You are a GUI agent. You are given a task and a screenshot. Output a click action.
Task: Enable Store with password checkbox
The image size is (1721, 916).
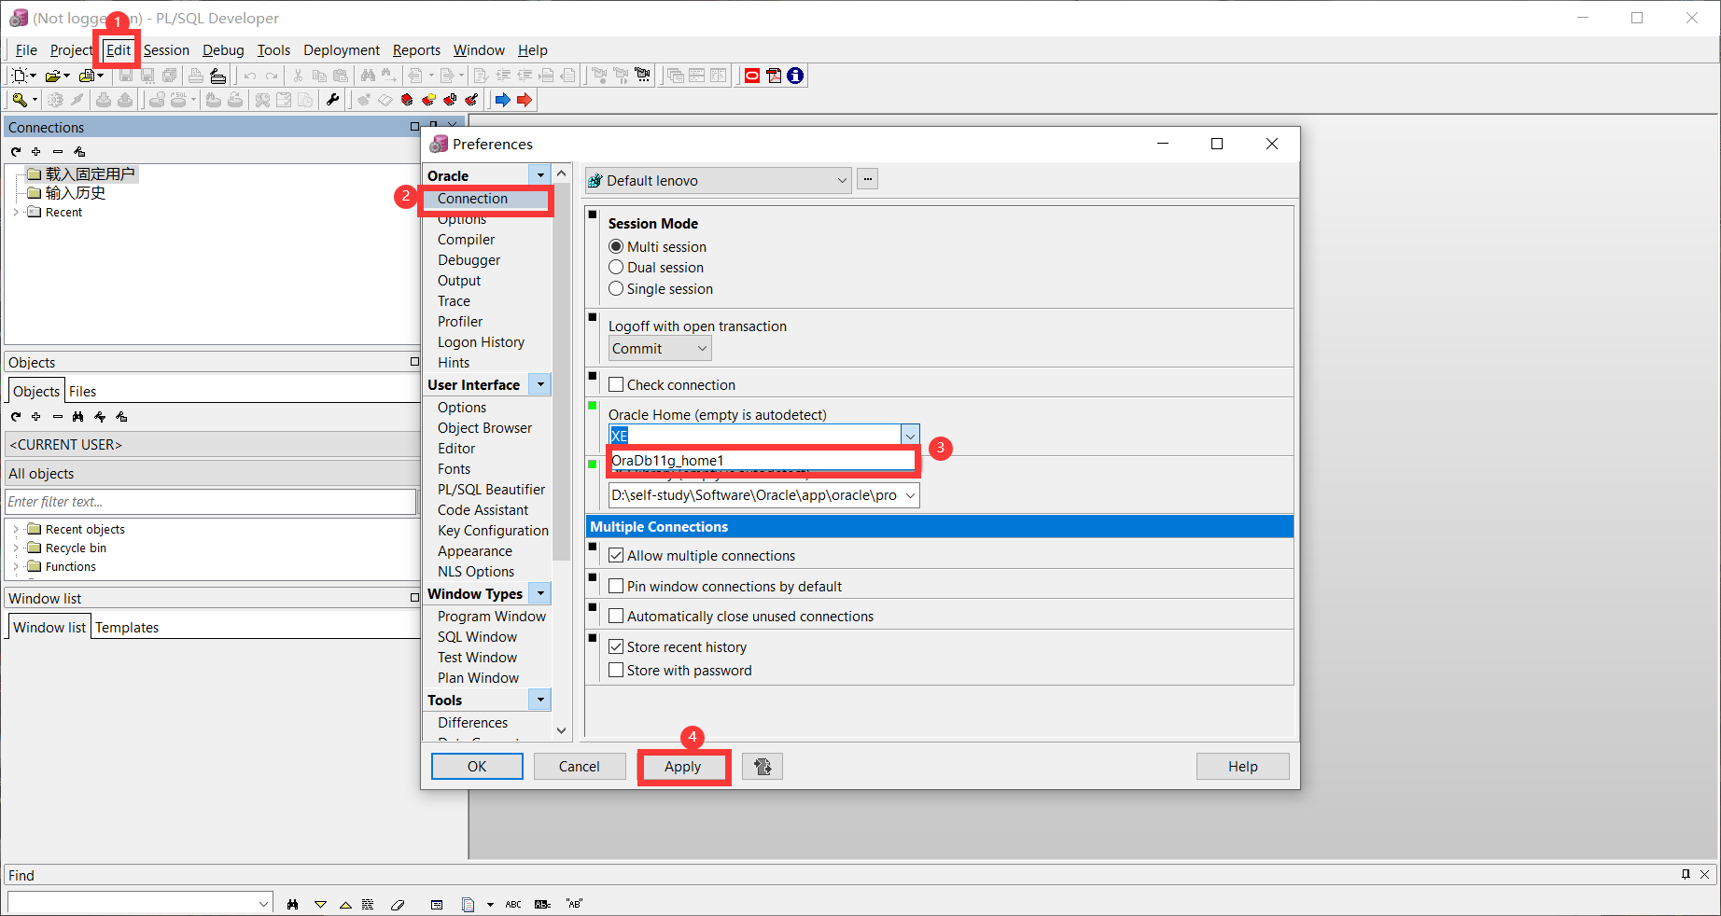click(x=616, y=670)
